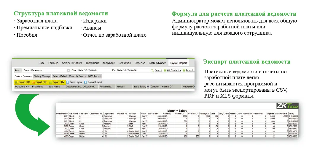Click the Export XLS icon button
Screen dimensions: 309x149
point(16,82)
